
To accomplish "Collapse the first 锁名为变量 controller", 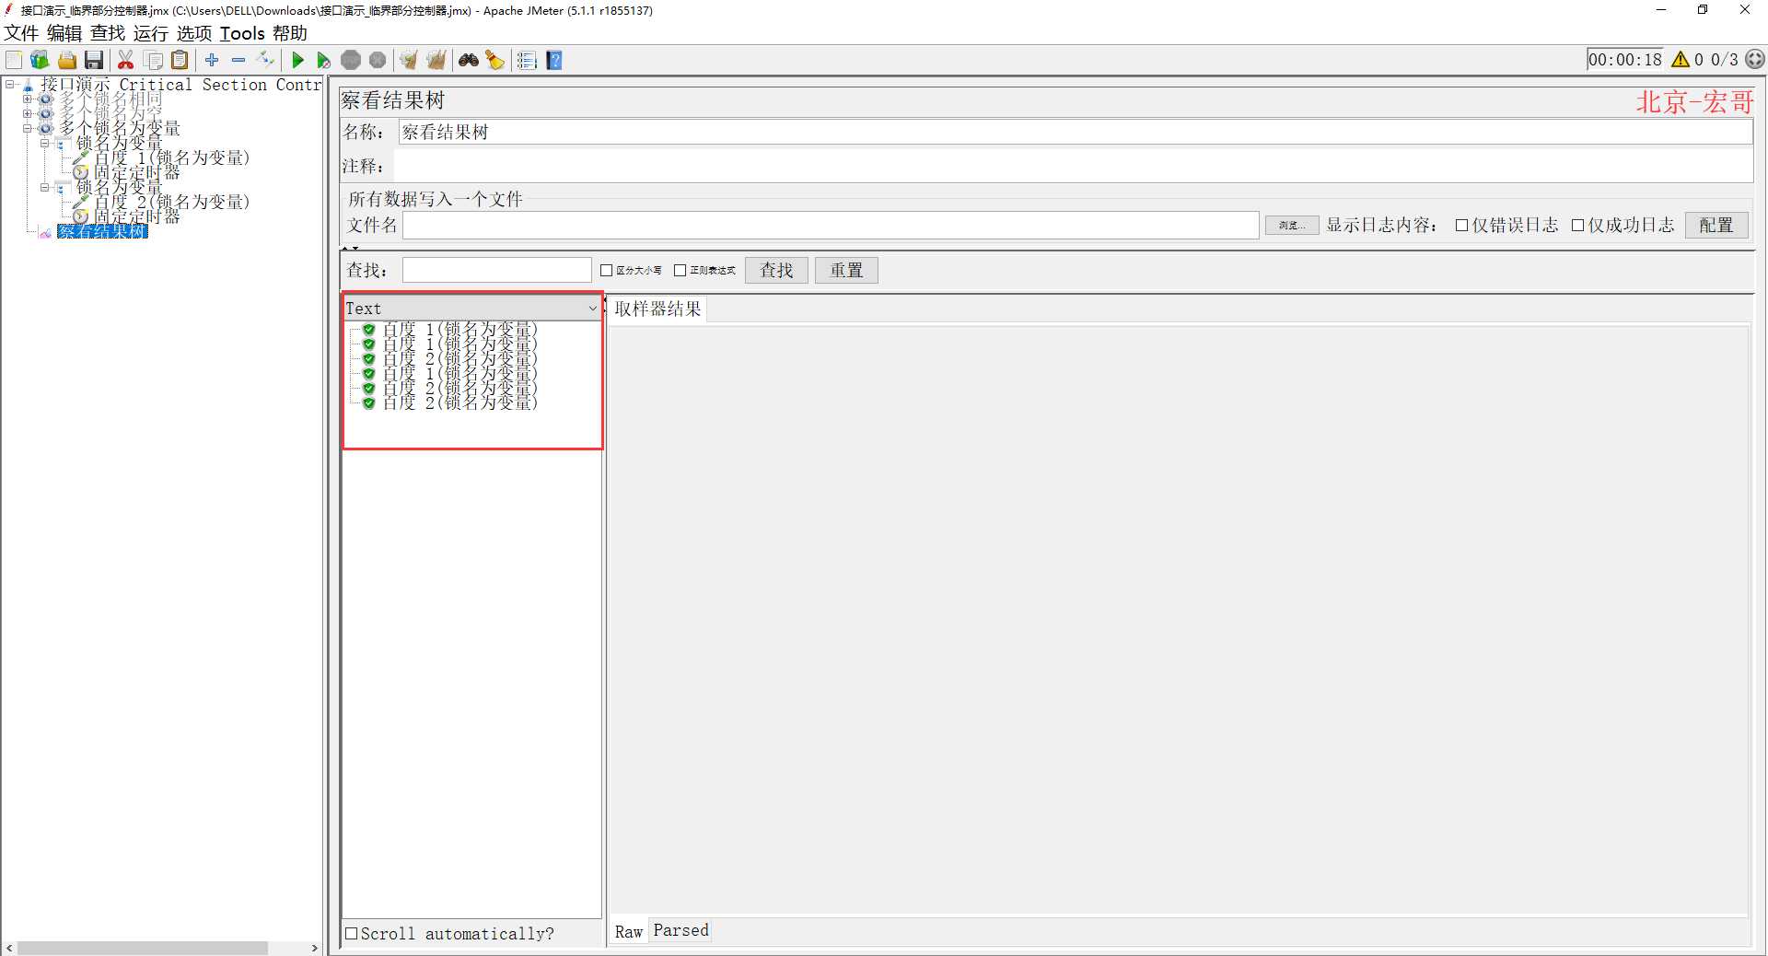I will [x=44, y=143].
